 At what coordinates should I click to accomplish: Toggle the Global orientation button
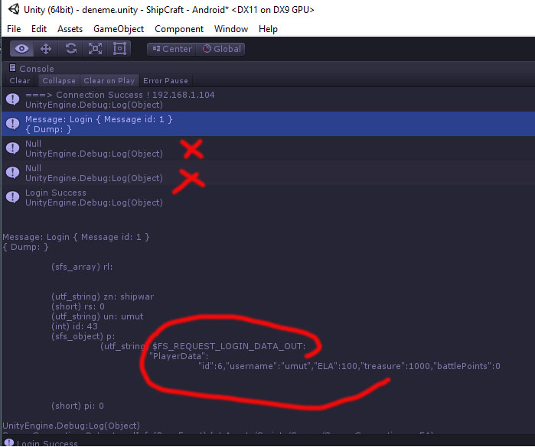(221, 49)
